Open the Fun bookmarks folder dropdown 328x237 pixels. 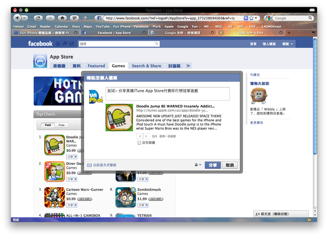click(196, 27)
